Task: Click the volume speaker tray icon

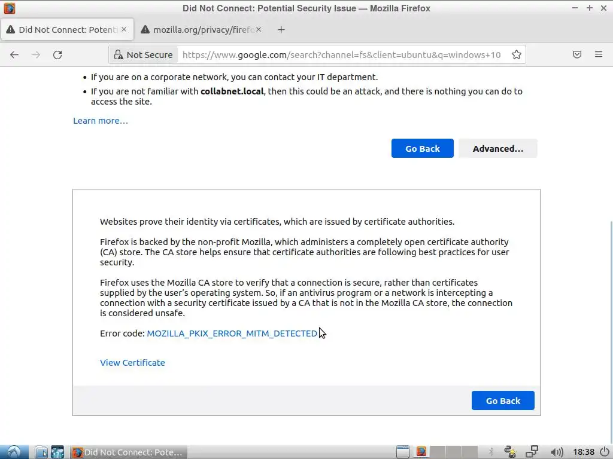Action: (557, 452)
